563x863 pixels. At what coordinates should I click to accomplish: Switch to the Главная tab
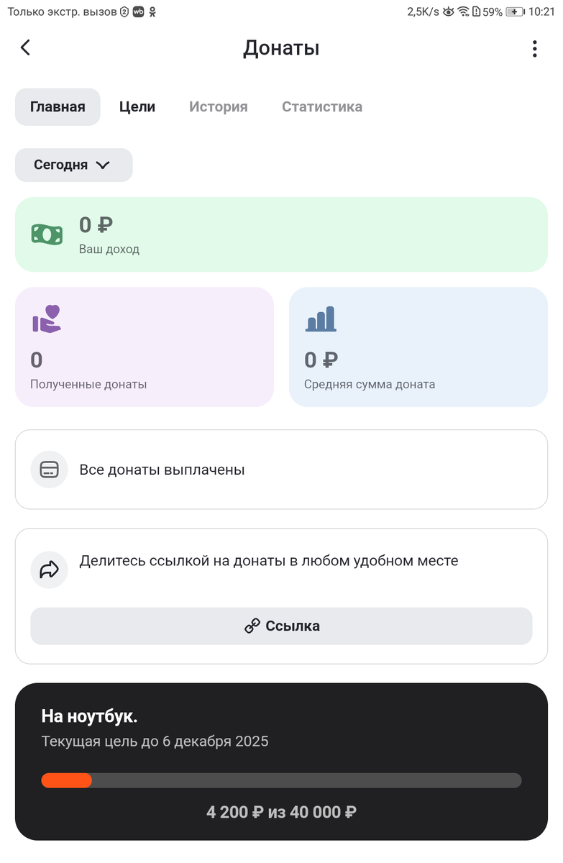tap(58, 107)
